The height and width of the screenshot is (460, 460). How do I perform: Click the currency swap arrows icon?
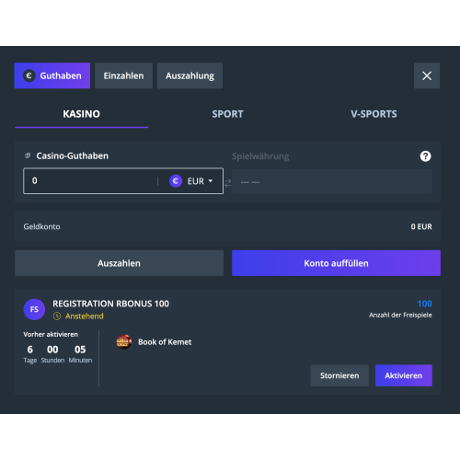click(x=227, y=183)
